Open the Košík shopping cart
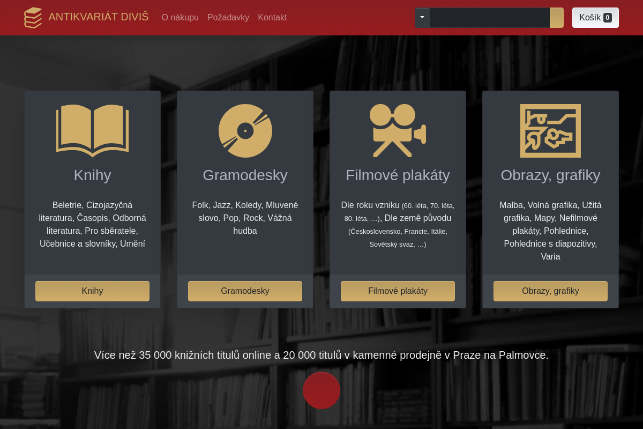 (595, 18)
